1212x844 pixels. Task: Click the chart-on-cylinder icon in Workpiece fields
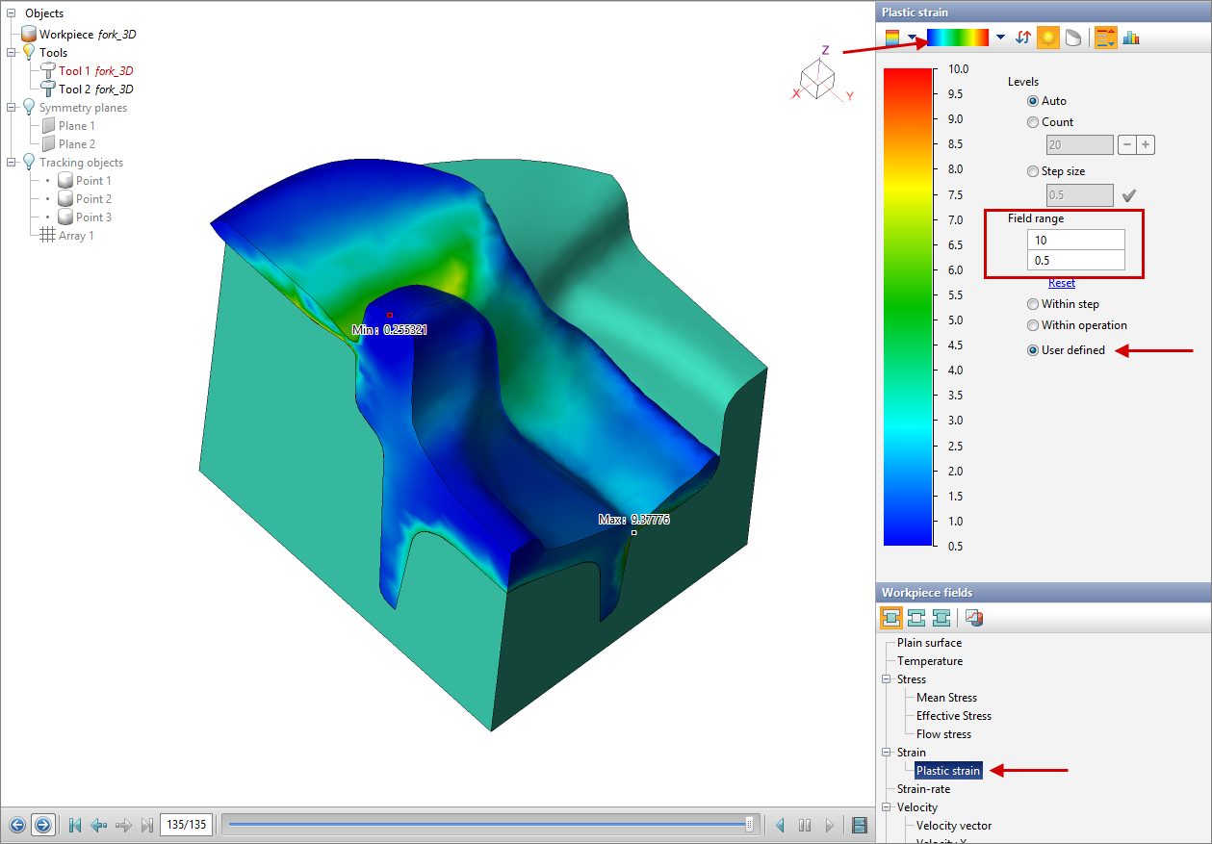(973, 618)
